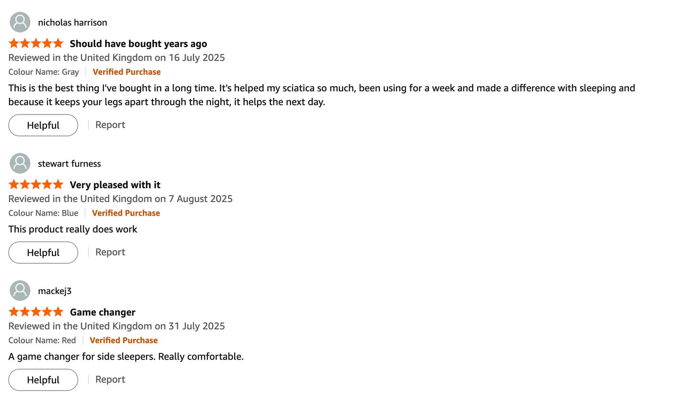The image size is (678, 402).
Task: Click Verified Purchase label on Red review
Action: [124, 340]
